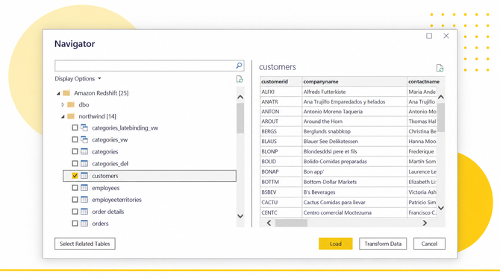Click the search magnifier icon
The height and width of the screenshot is (278, 500).
point(239,66)
